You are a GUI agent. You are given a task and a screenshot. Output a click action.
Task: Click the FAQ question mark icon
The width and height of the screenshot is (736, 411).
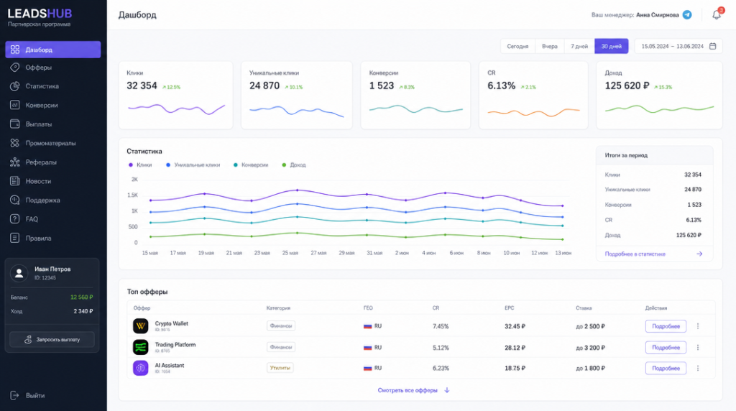15,218
